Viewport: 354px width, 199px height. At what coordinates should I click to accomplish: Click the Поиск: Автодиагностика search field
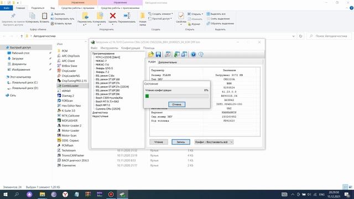(329, 36)
